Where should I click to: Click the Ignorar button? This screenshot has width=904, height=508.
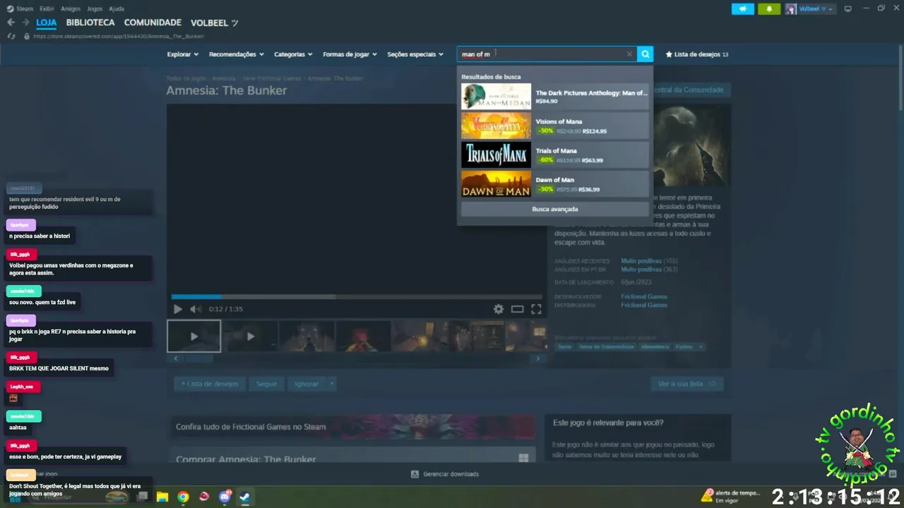(307, 384)
